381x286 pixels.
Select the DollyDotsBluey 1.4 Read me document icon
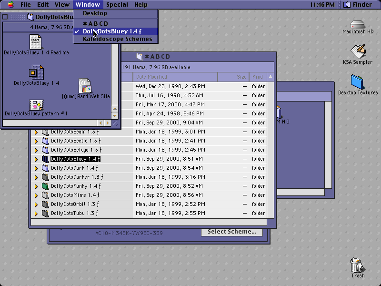tap(35, 42)
